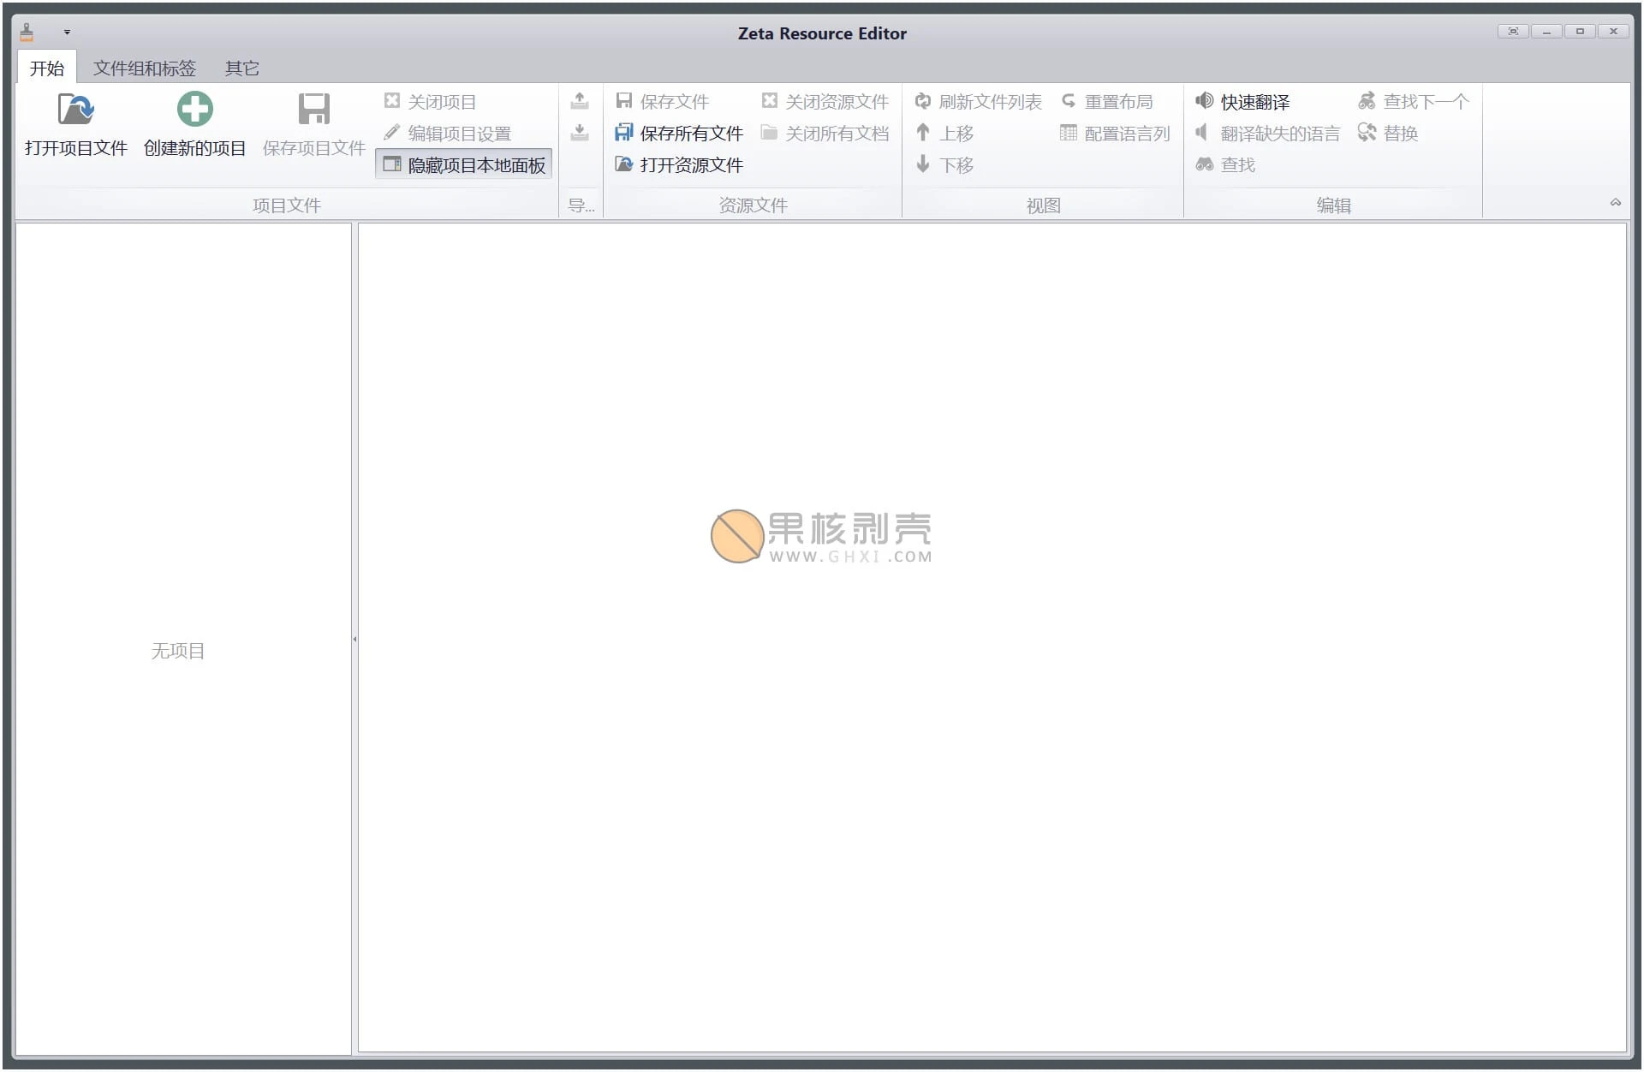Screen dimensions: 1644x1072
Task: Click the Open Resource File (打开资源文件) icon
Action: pos(623,164)
